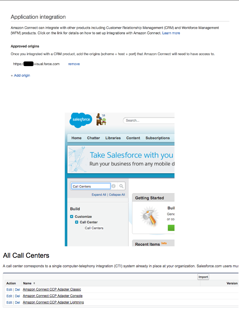Click the Quick Find magnifier icon
Viewport: 239px width, 311px height.
pos(121,186)
